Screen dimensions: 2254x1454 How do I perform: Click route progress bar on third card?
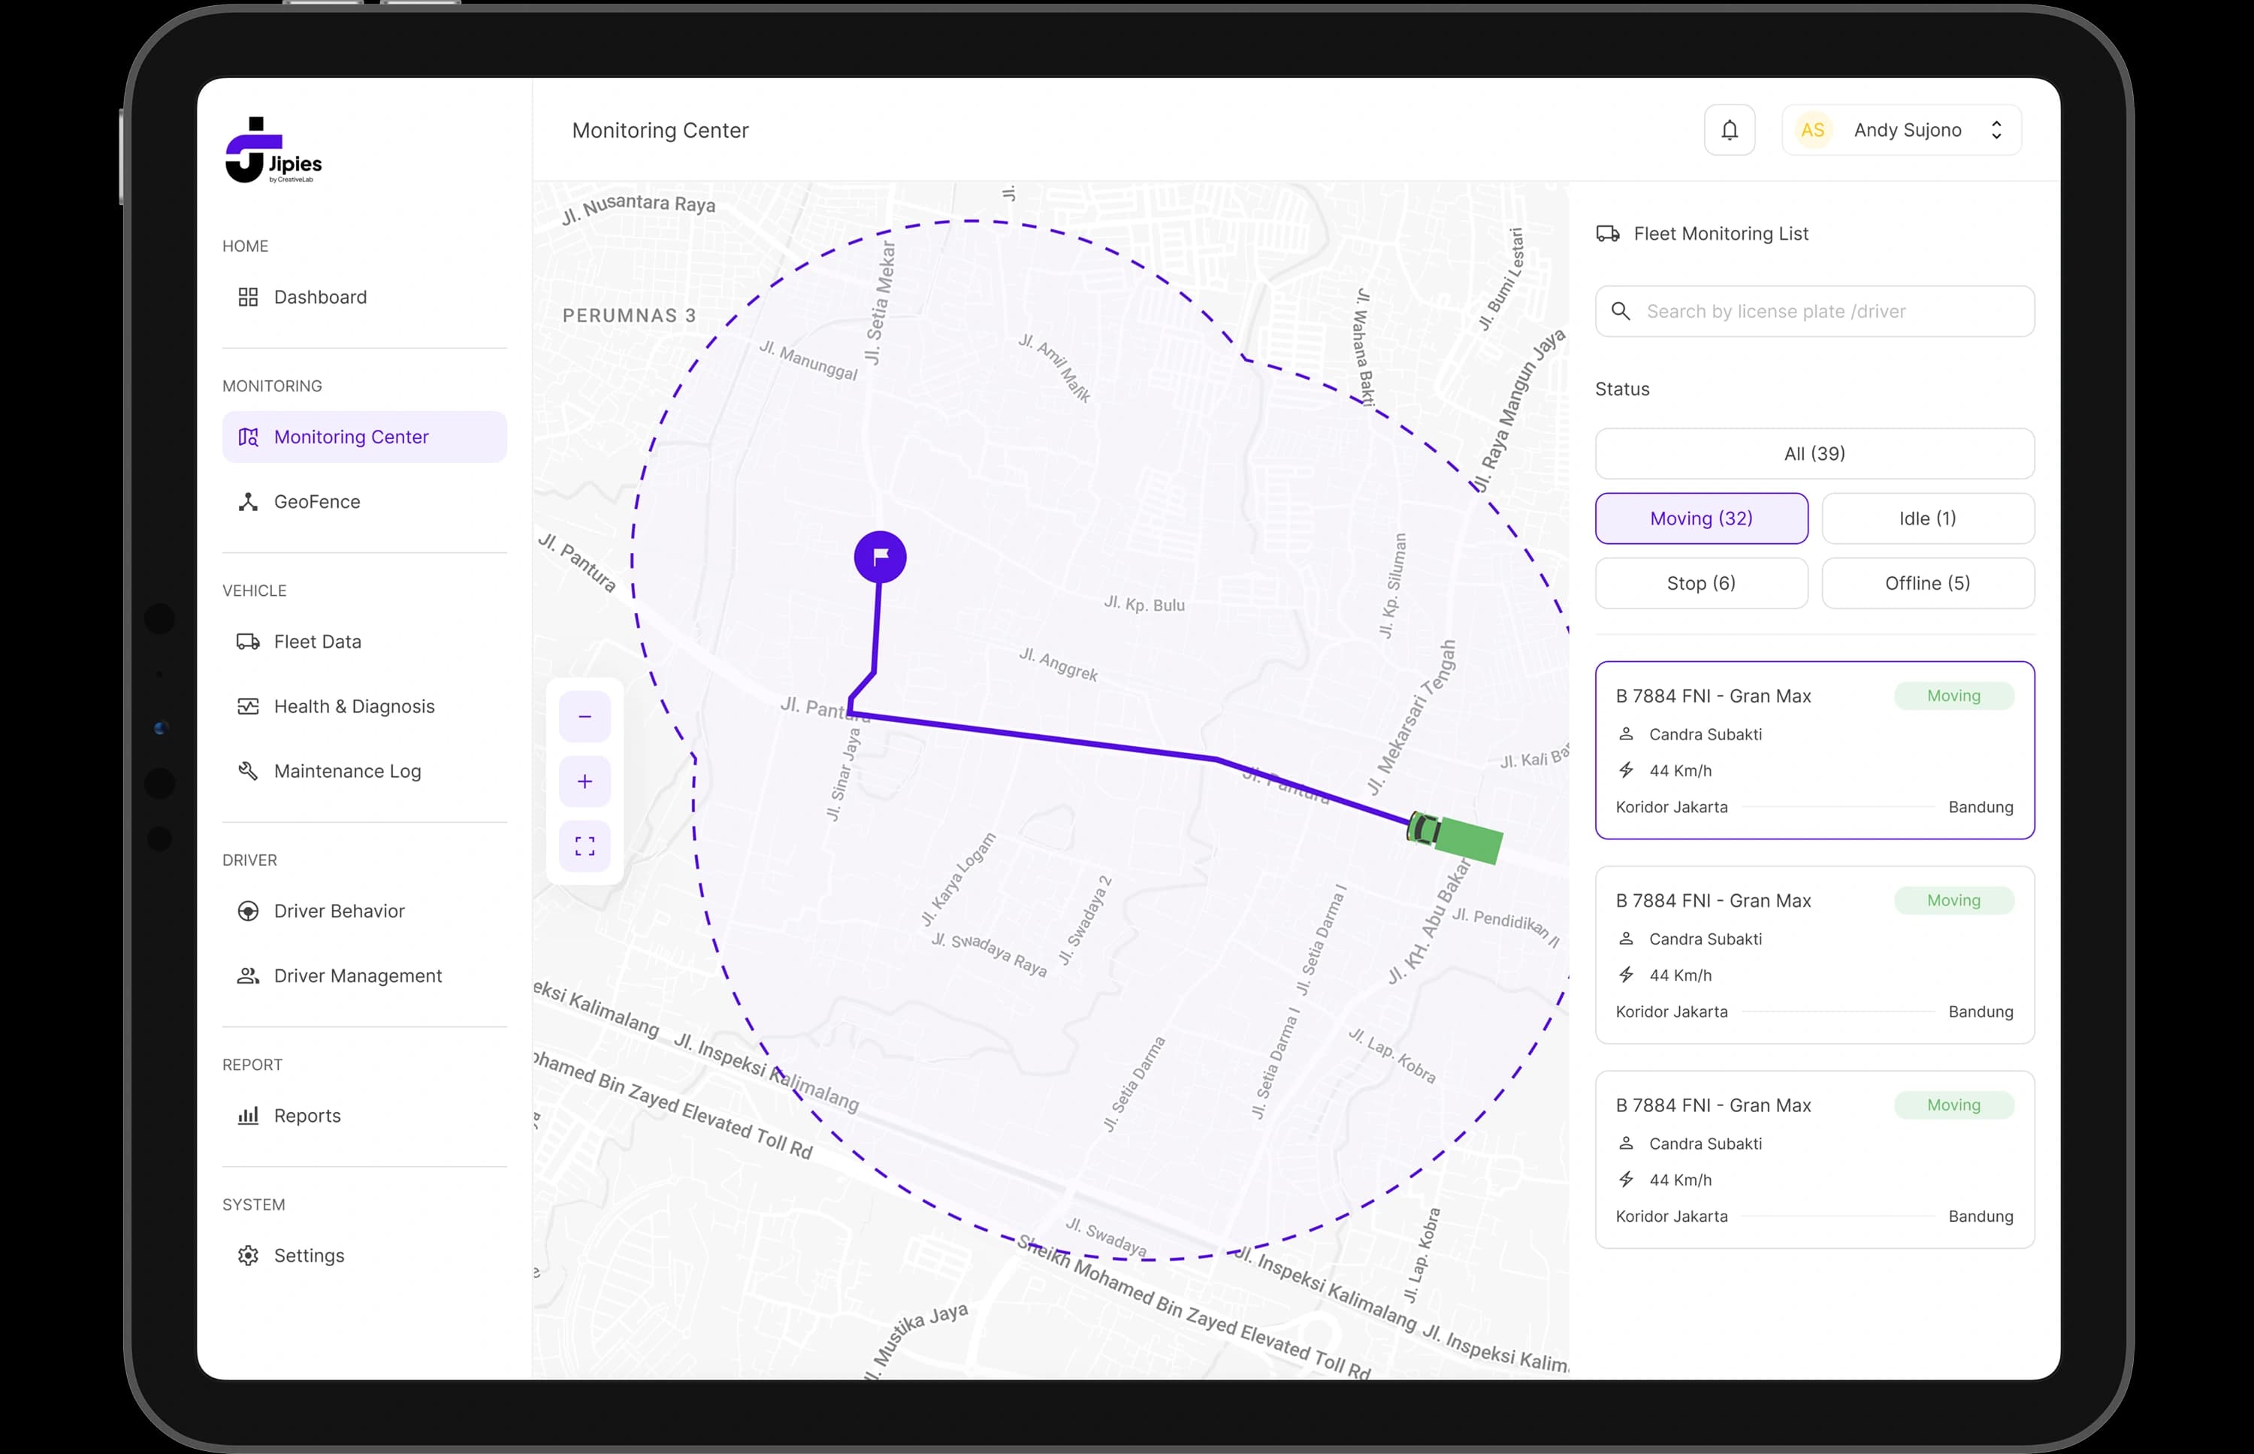pyautogui.click(x=1839, y=1216)
